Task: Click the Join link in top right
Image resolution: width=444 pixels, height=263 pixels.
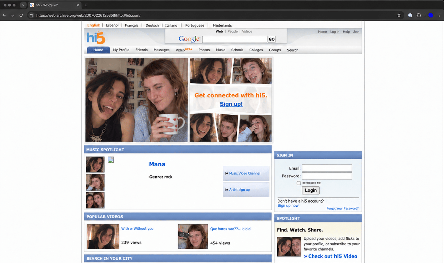Action: click(356, 32)
